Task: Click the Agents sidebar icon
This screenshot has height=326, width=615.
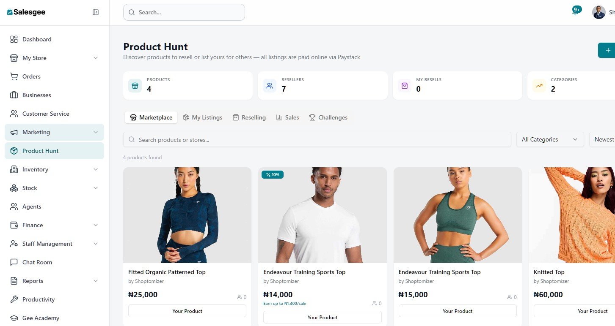Action: (14, 206)
